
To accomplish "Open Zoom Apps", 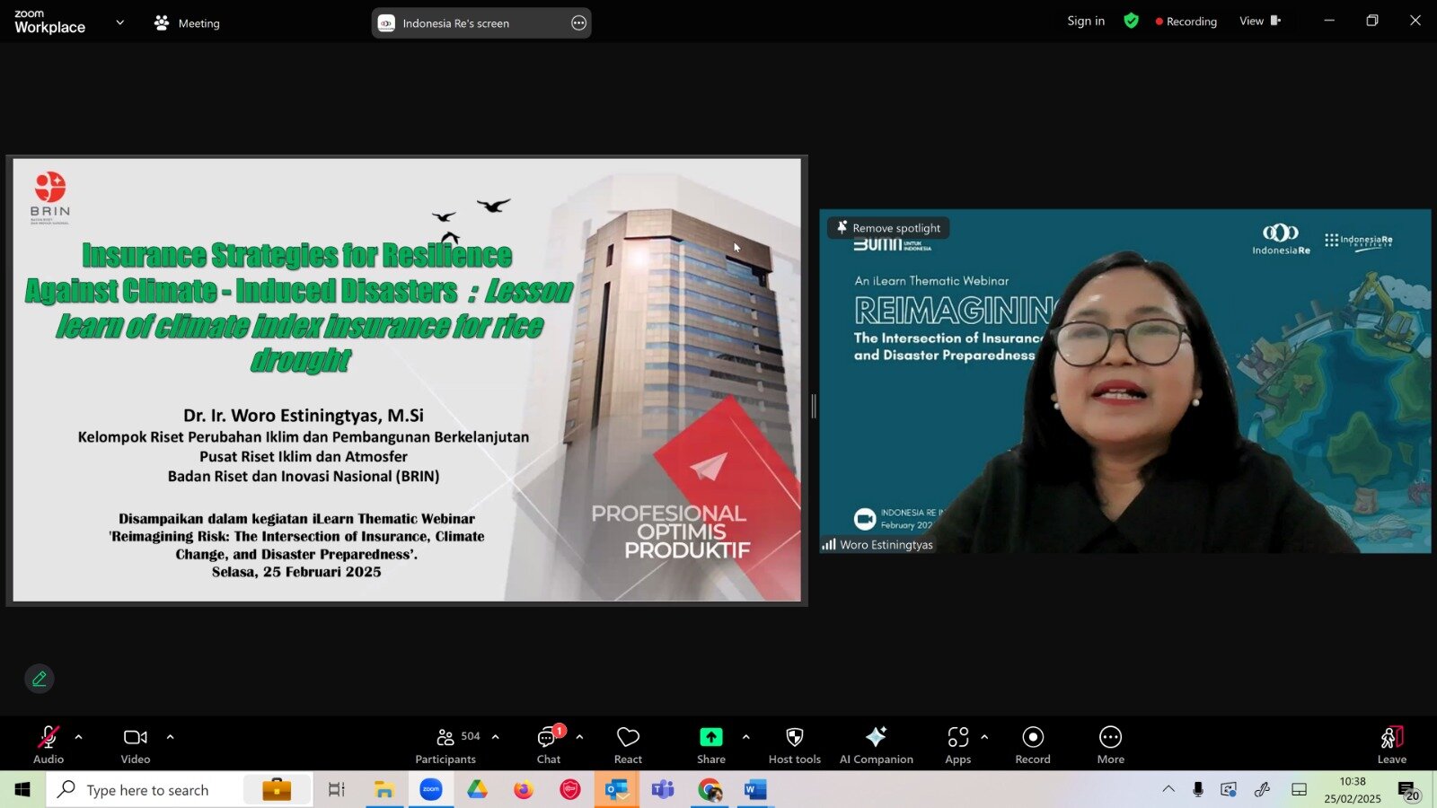I will tap(958, 745).
